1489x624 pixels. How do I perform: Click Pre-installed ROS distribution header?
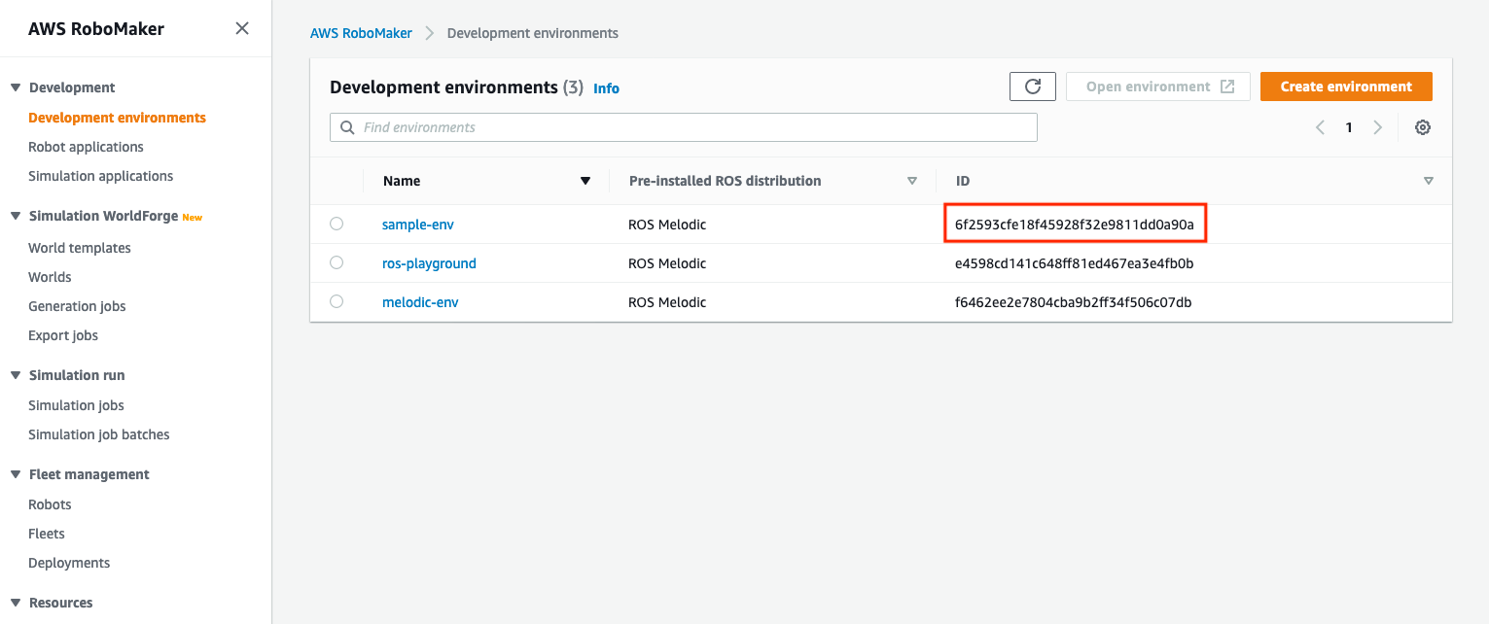point(725,181)
